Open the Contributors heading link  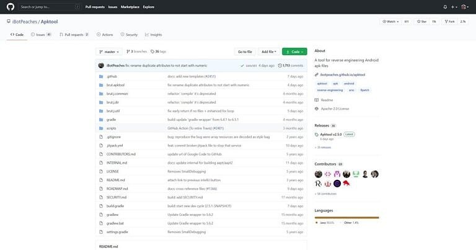click(x=328, y=164)
